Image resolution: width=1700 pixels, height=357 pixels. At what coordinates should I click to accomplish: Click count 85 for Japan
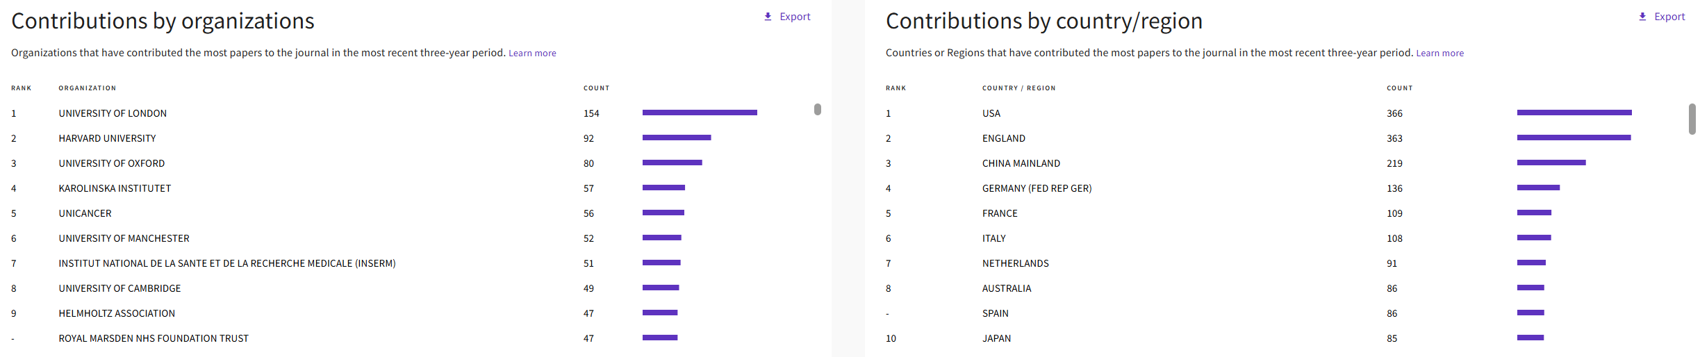pos(1392,338)
